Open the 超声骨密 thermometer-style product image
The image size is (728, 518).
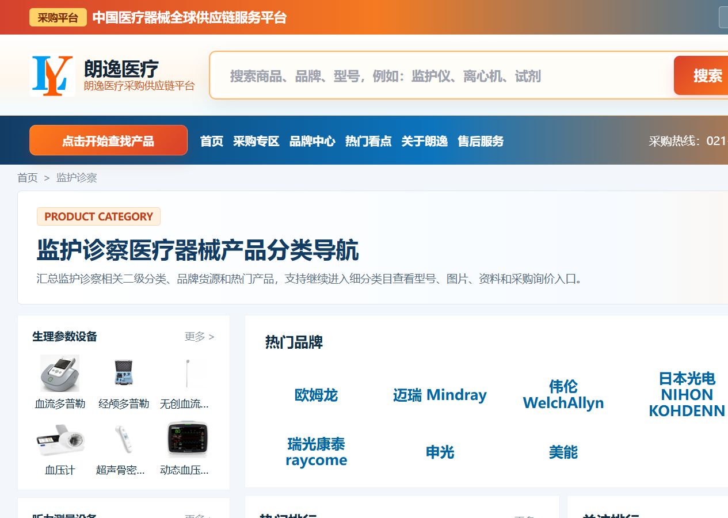124,440
